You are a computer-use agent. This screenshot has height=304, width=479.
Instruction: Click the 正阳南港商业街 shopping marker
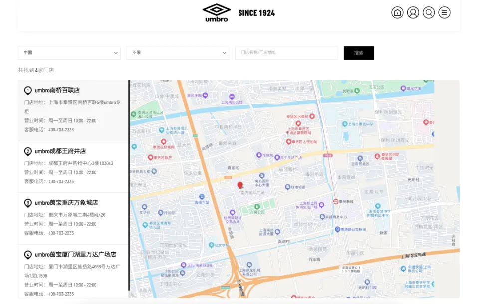click(x=183, y=265)
